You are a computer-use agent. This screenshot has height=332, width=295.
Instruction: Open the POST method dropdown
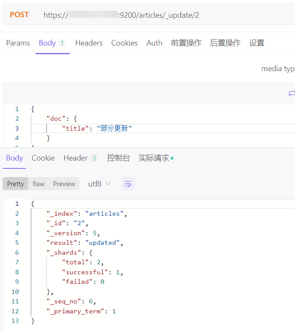(19, 15)
